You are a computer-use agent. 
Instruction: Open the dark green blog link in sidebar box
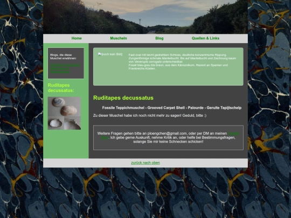(65, 68)
